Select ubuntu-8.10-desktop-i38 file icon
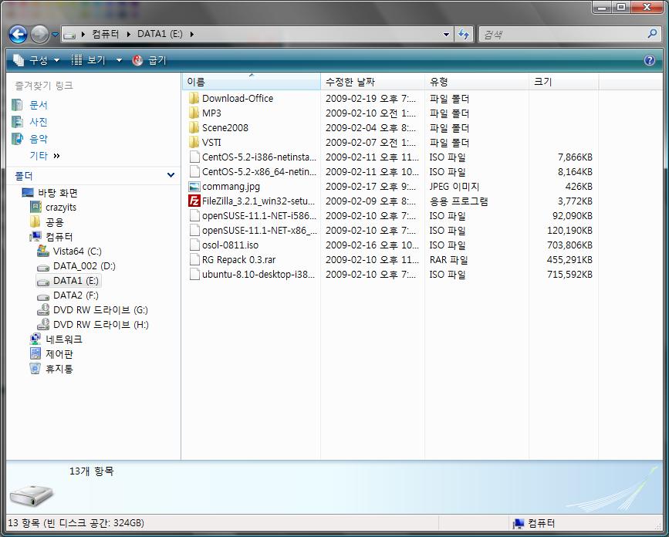Screen dimensions: 669x537 pos(194,274)
